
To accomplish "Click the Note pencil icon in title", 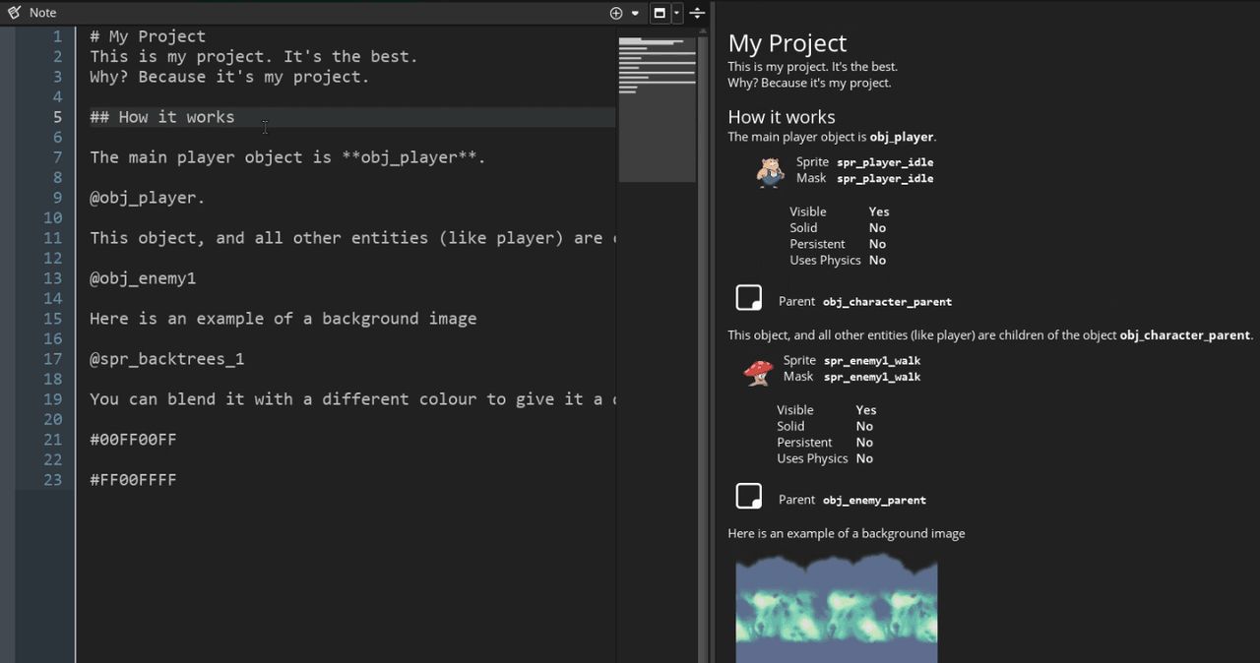I will click(14, 13).
